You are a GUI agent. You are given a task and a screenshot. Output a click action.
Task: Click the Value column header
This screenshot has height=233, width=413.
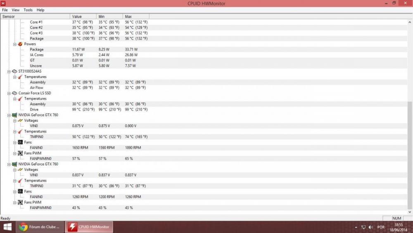[77, 16]
